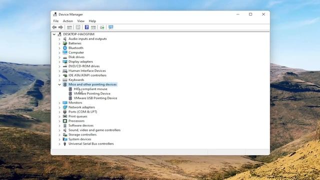Collapse the DESKTOP-HAOGF6M root node
Viewport: 320px width, 180px height.
click(x=54, y=34)
